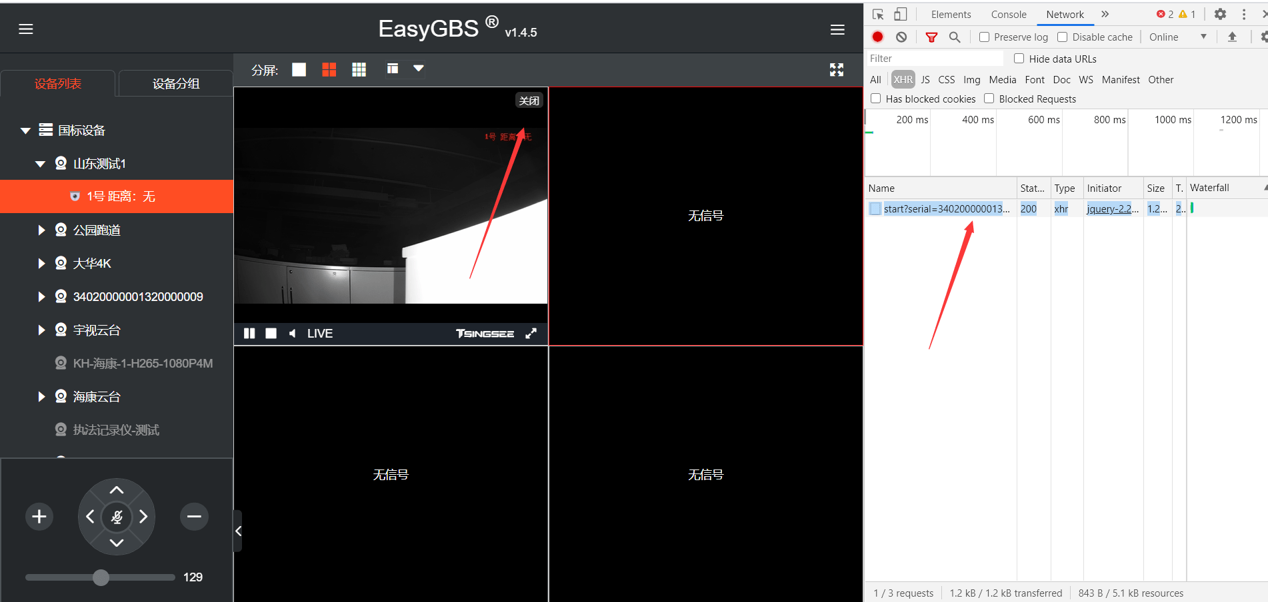
Task: Tilt camera up with PTZ arrow
Action: [x=117, y=491]
